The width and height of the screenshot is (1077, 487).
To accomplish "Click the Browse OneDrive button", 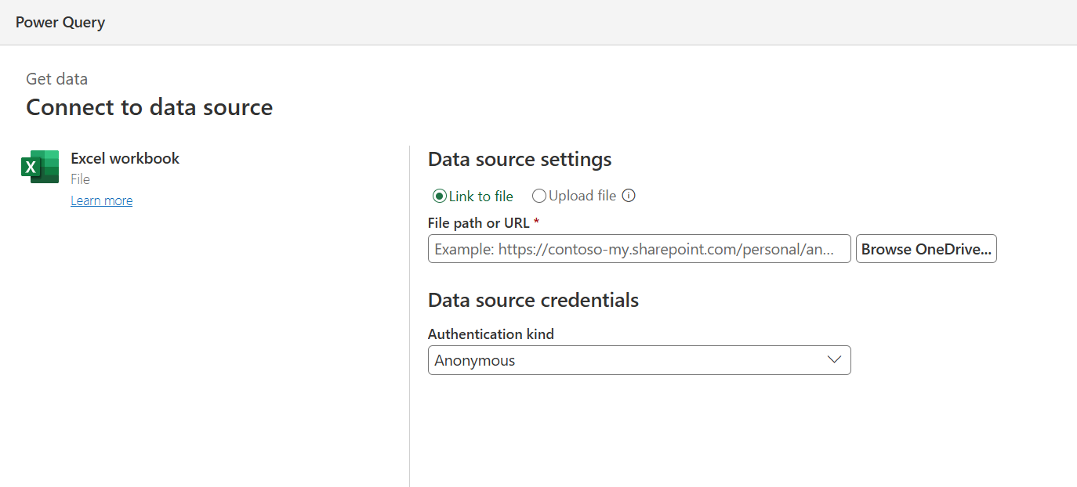I will point(926,248).
